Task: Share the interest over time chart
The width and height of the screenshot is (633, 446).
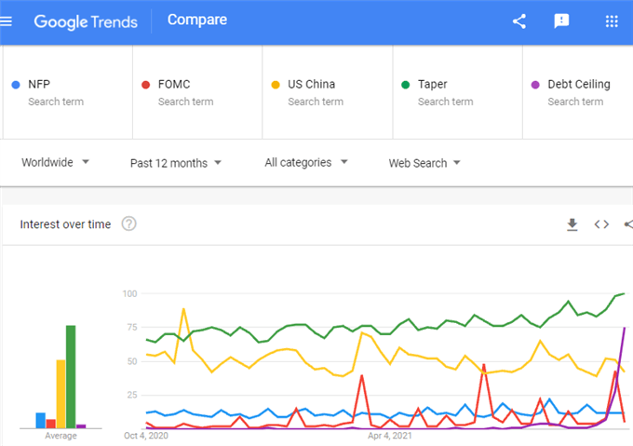Action: (x=628, y=224)
